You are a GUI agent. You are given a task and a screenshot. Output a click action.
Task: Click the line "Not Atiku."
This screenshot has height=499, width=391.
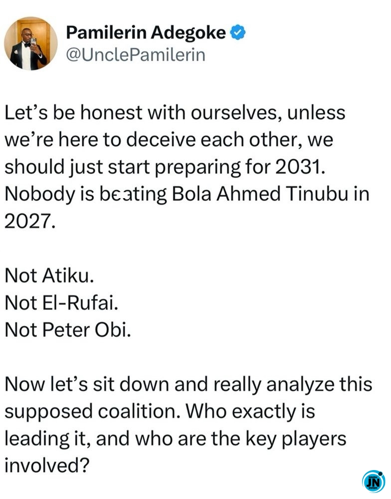(x=49, y=275)
